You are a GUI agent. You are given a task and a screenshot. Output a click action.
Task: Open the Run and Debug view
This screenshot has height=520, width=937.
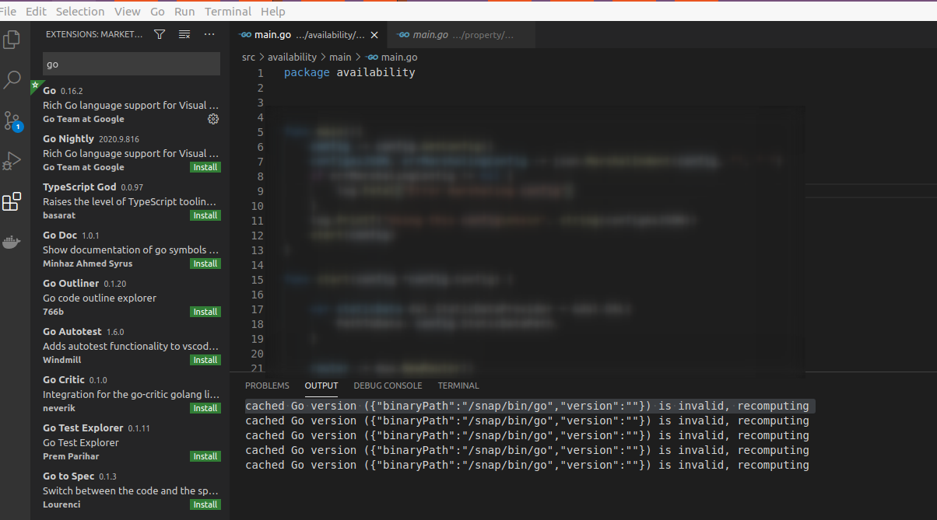pos(12,160)
